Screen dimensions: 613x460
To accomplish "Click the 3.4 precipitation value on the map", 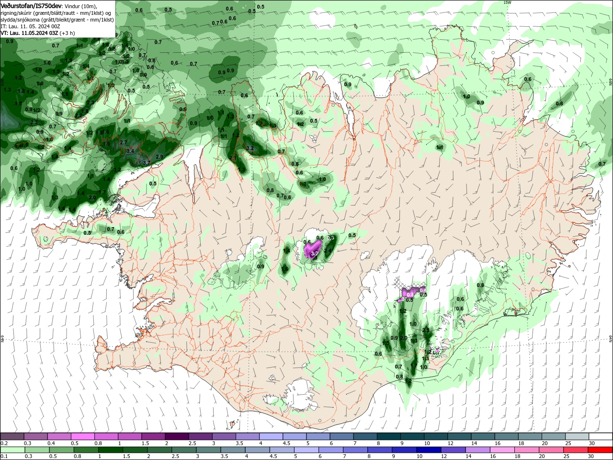I will click(x=130, y=151).
